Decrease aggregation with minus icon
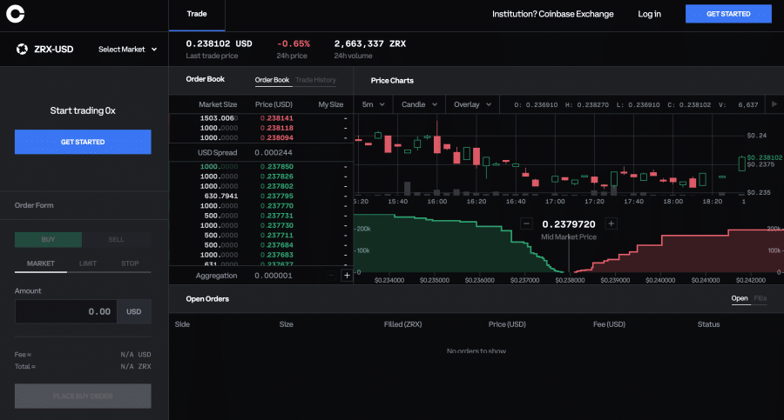This screenshot has width=784, height=420. (x=330, y=275)
